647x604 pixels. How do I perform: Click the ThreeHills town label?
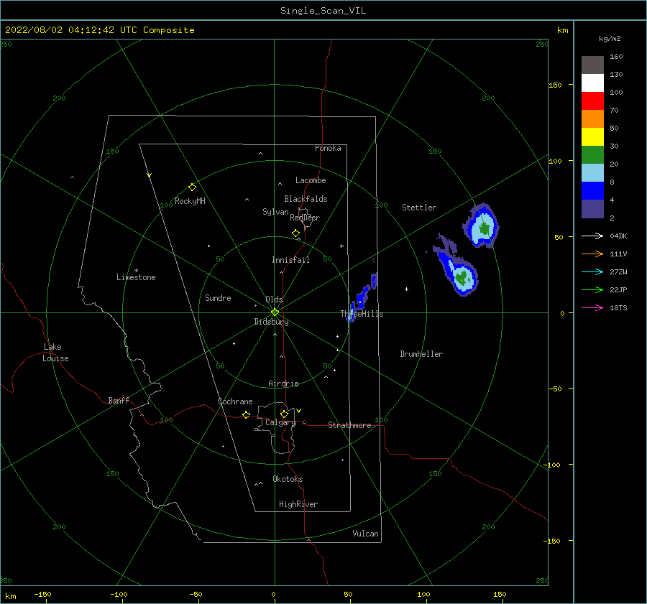coord(362,314)
